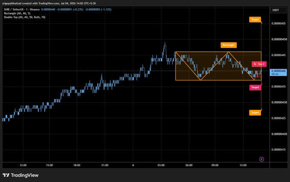Click the 18:00 time axis label
Screen dimensions: 290x182
coord(77,165)
